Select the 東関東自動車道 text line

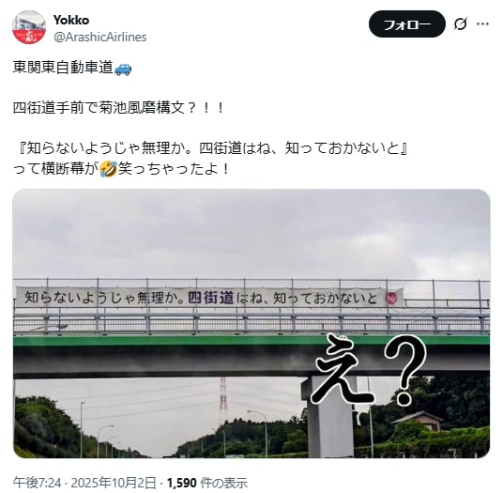(x=63, y=68)
